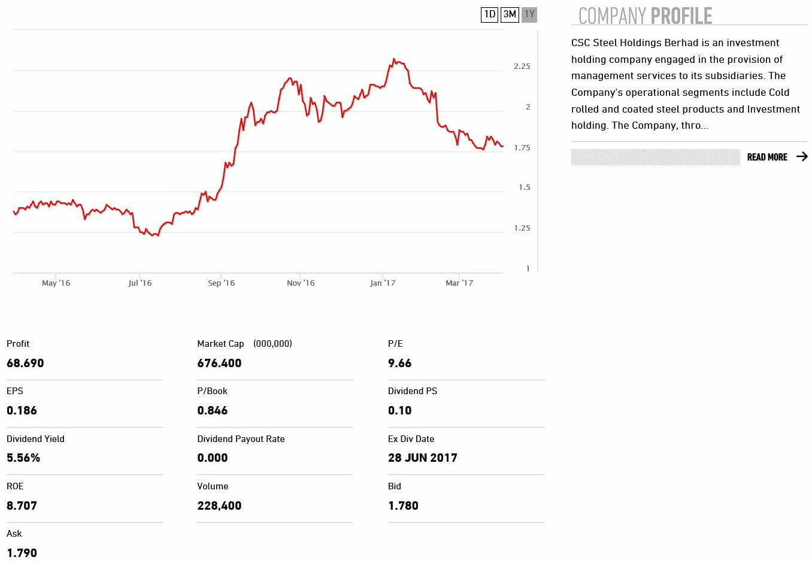
Task: Open the READ MORE company profile link
Action: [x=767, y=157]
